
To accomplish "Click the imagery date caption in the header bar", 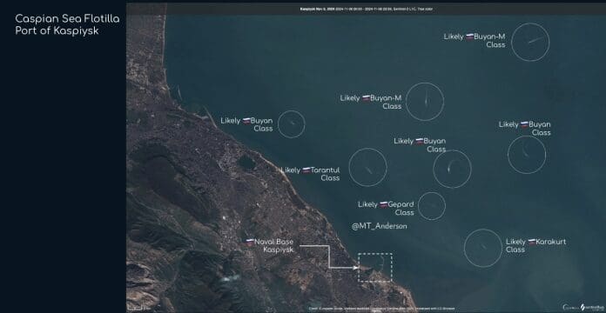I will click(366, 9).
